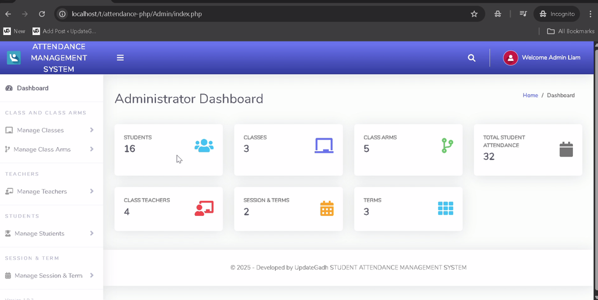The width and height of the screenshot is (598, 300).
Task: Open the New bookmark in bookmarks bar
Action: 14,32
